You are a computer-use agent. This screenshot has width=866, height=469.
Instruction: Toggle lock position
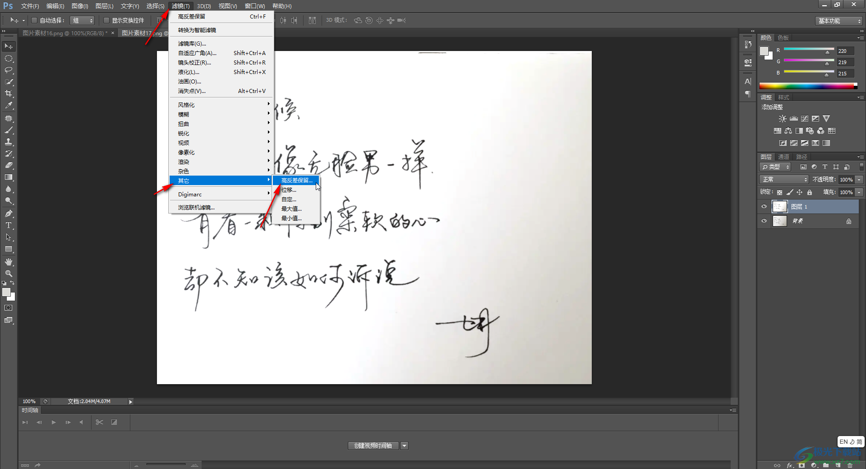800,192
